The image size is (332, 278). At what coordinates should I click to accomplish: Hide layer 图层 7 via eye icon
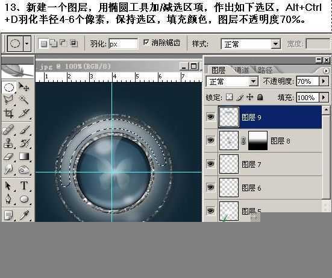tap(210, 164)
